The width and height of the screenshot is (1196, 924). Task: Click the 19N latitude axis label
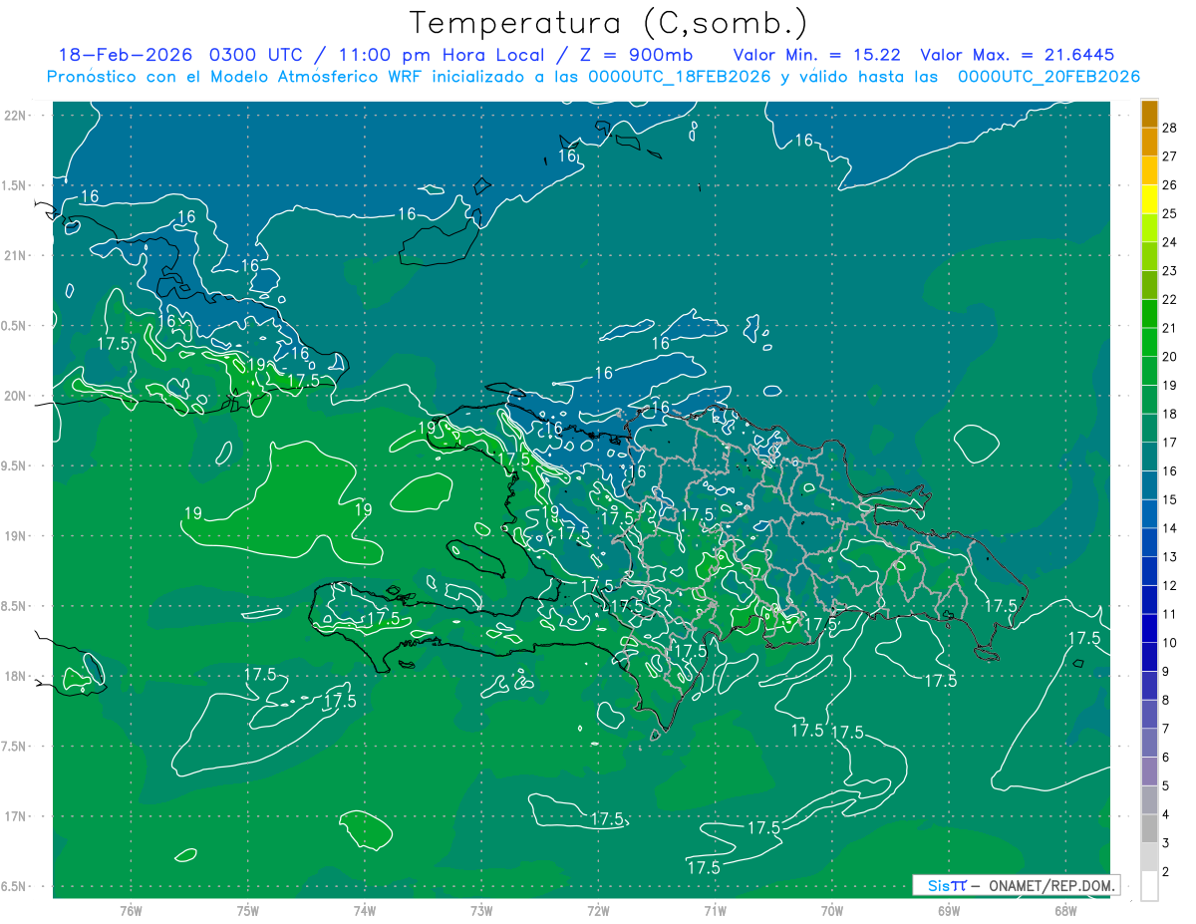coord(15,536)
